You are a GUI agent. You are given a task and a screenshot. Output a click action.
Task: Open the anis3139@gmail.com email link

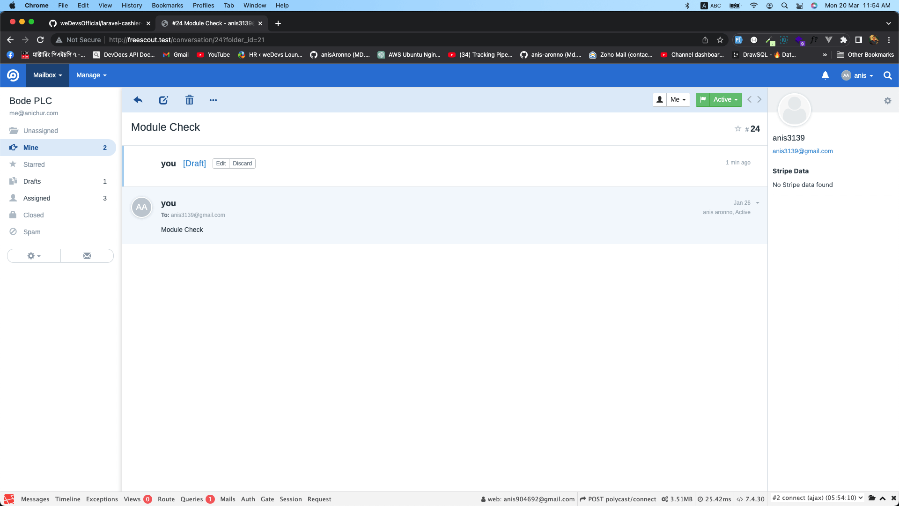point(803,151)
